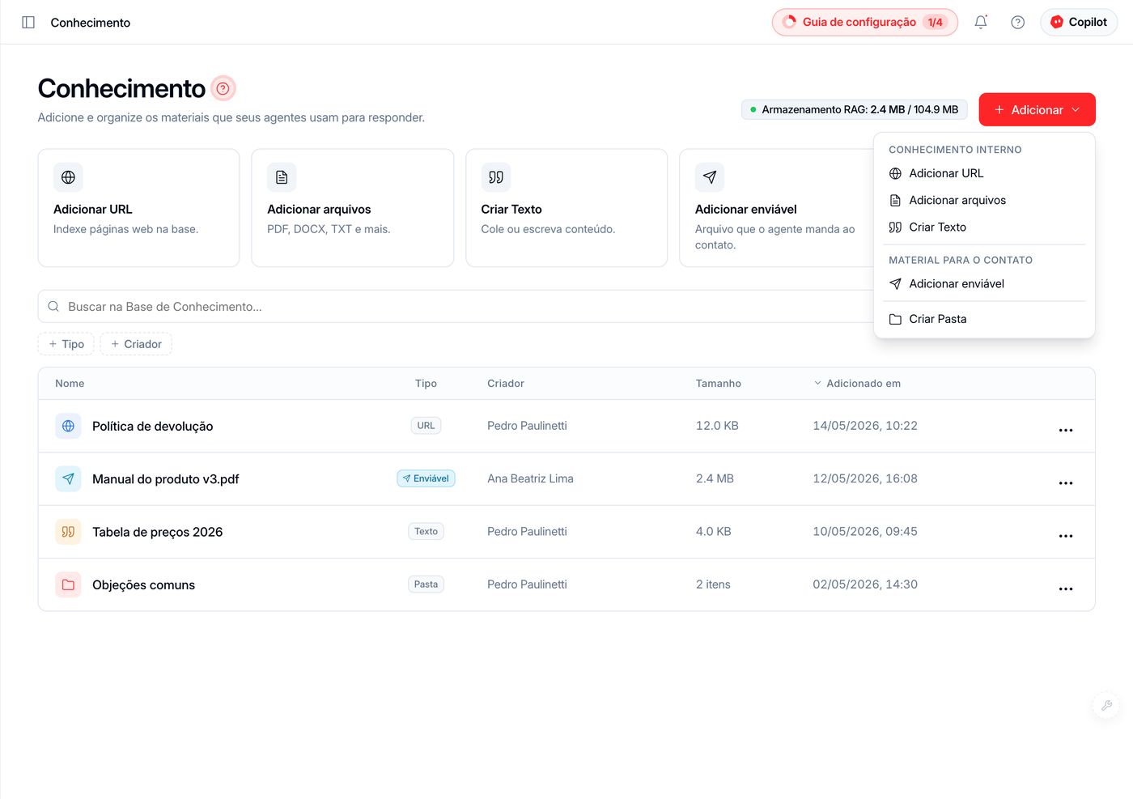Screen dimensions: 1133x799
Task: Open the wrench tool icon at bottom right
Action: tap(1105, 705)
